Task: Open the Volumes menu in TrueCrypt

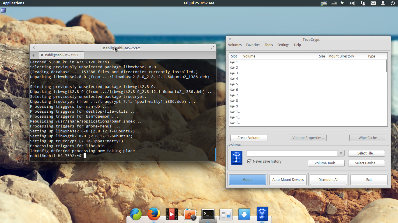Action: (x=235, y=45)
